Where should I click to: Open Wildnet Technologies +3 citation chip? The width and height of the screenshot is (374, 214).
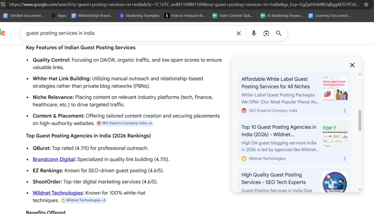[x=84, y=201]
